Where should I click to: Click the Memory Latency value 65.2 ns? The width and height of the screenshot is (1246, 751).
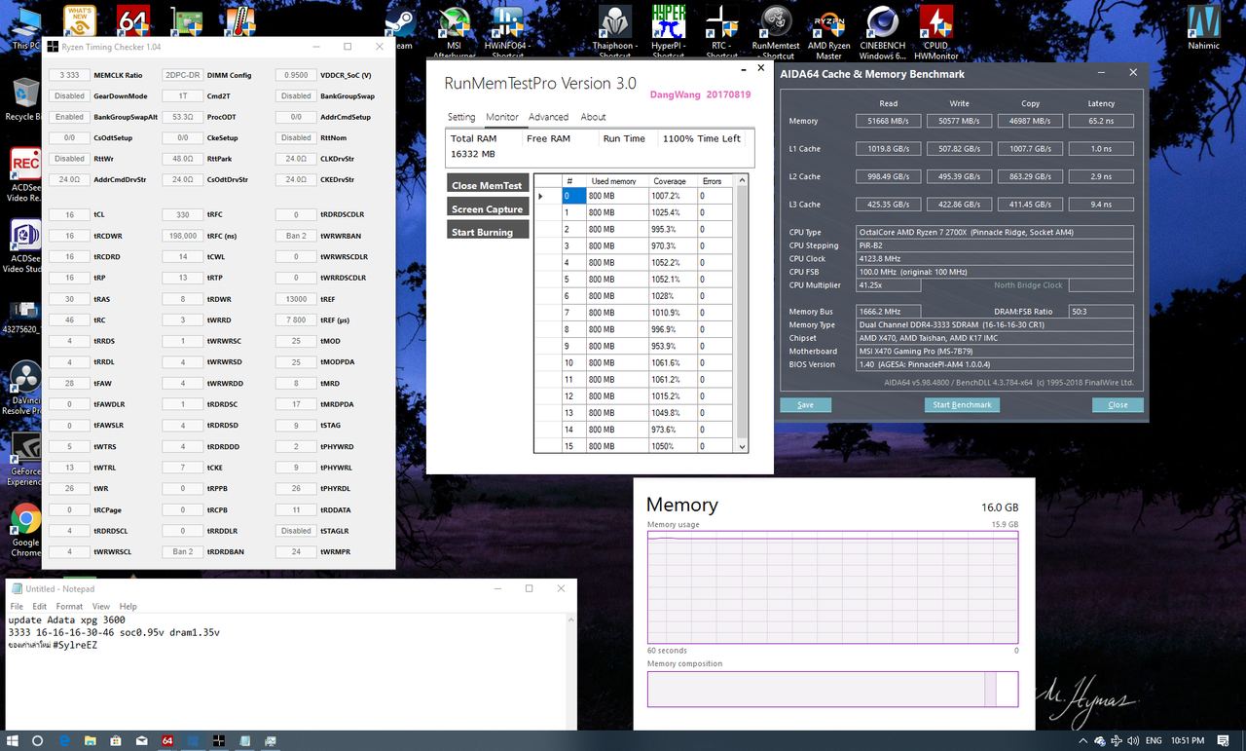[x=1101, y=121]
